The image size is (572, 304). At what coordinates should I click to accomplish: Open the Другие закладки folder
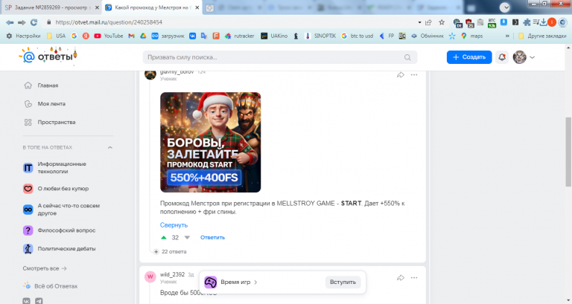tap(542, 36)
